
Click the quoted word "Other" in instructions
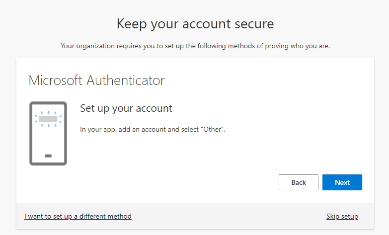(x=212, y=129)
